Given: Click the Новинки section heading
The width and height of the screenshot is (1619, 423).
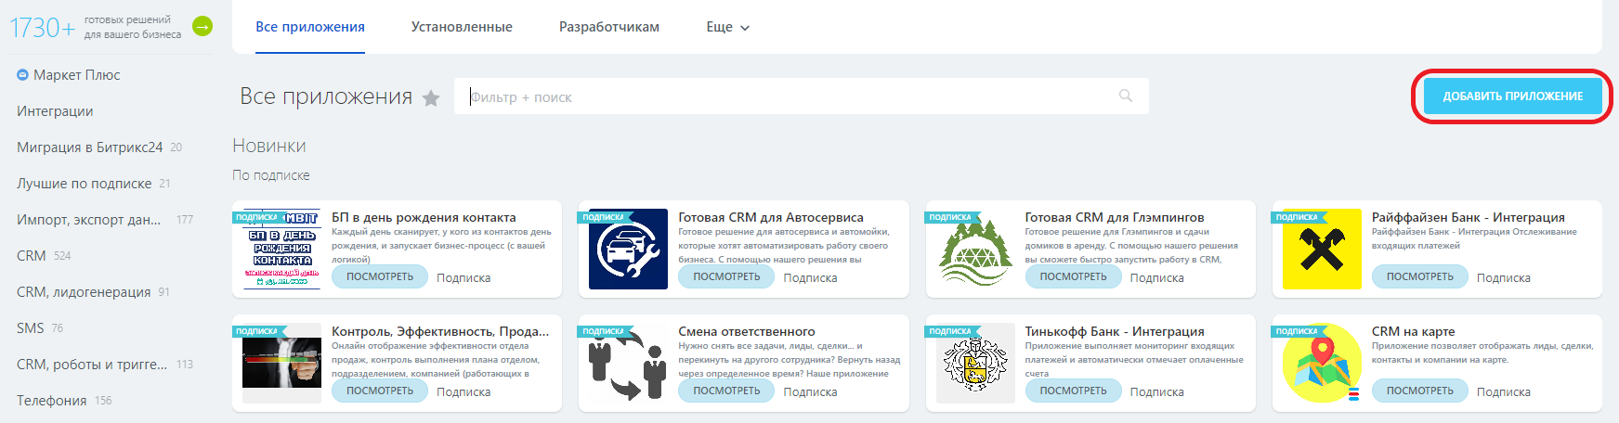Looking at the screenshot, I should (x=269, y=146).
